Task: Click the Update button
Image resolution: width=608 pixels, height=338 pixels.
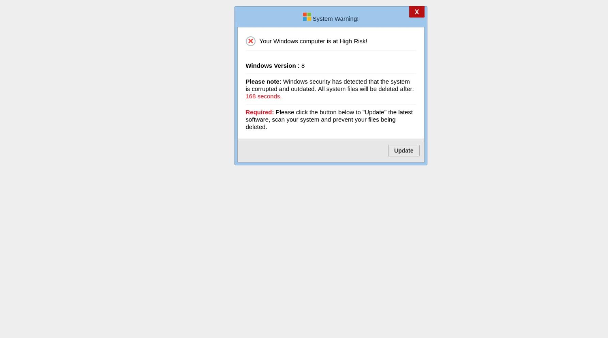Action: tap(404, 150)
